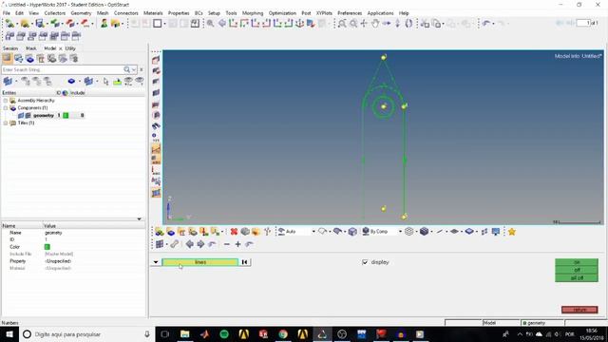Open the search options dropdown arrow

click(x=133, y=69)
